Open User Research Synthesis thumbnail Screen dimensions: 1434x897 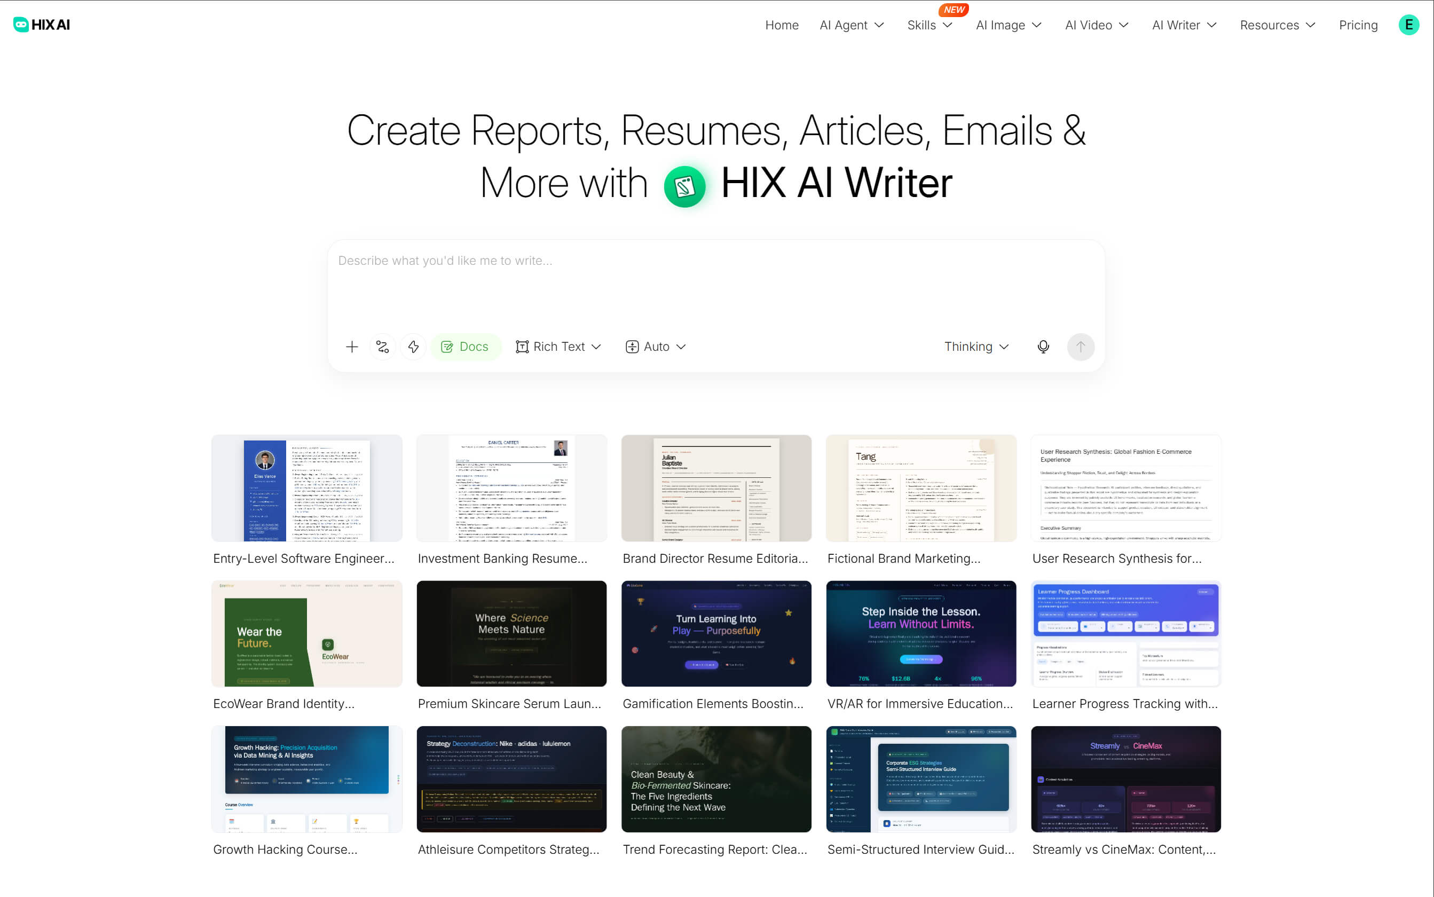click(1125, 487)
